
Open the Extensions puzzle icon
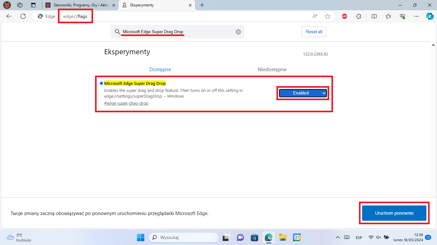point(359,16)
